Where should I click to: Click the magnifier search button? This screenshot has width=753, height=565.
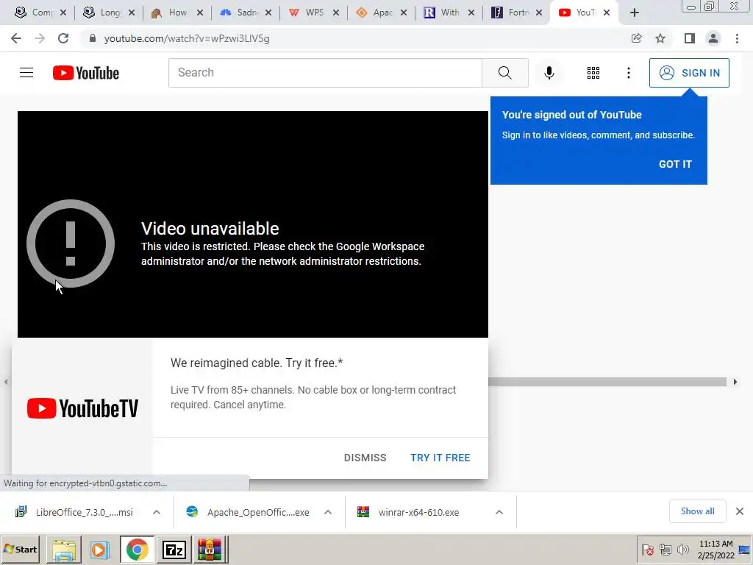pyautogui.click(x=504, y=73)
